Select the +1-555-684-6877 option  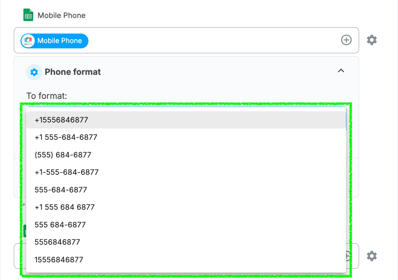(67, 172)
